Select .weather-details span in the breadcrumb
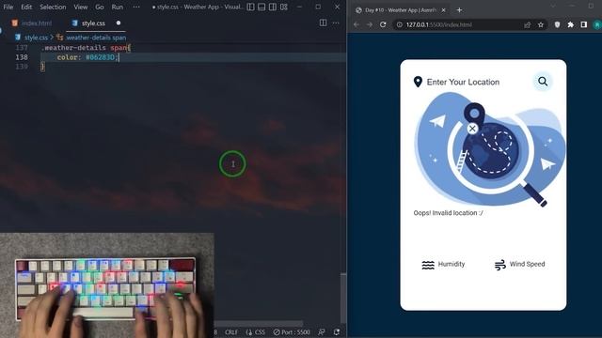602x338 pixels. pos(96,38)
